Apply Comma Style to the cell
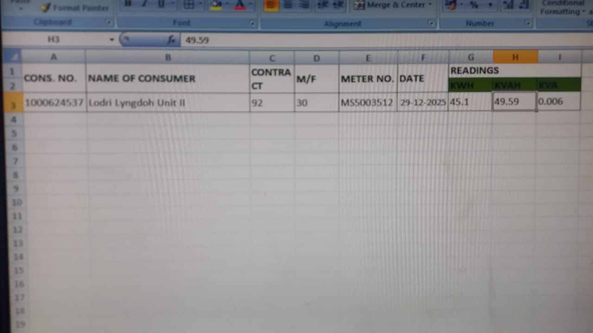 pos(490,5)
